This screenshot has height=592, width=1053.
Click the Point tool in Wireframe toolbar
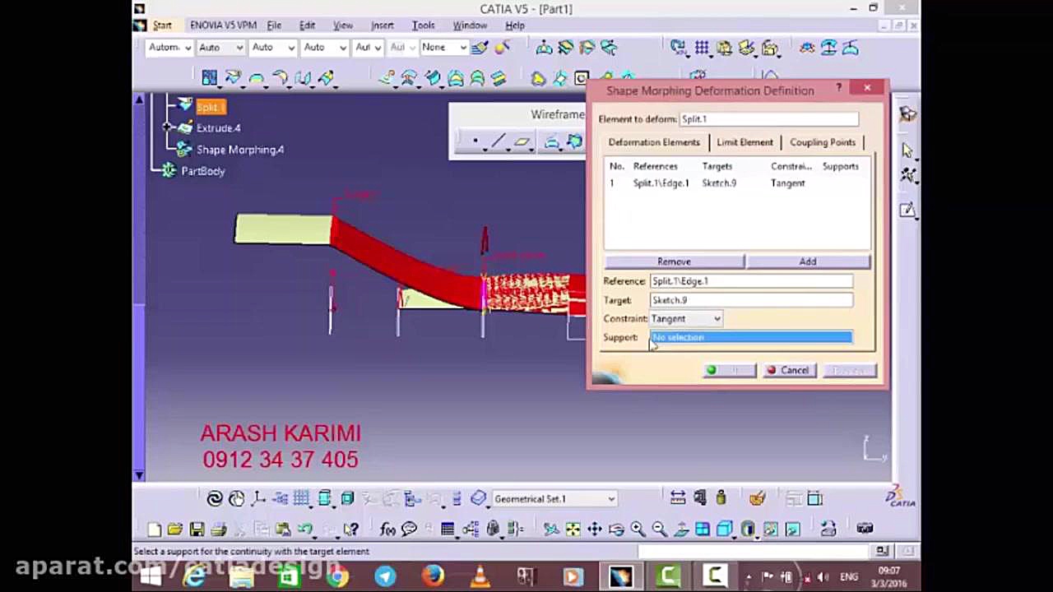point(475,142)
